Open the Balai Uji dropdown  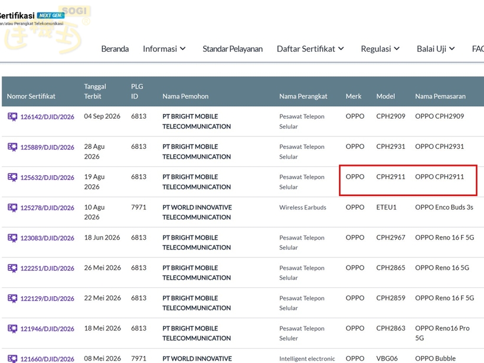pyautogui.click(x=436, y=49)
